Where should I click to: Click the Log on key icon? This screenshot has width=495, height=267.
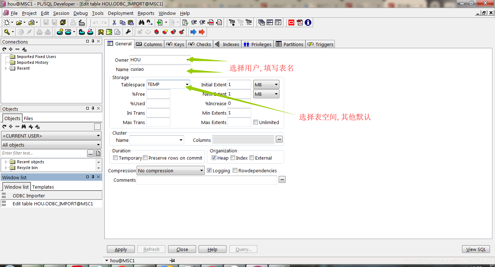tap(7, 32)
